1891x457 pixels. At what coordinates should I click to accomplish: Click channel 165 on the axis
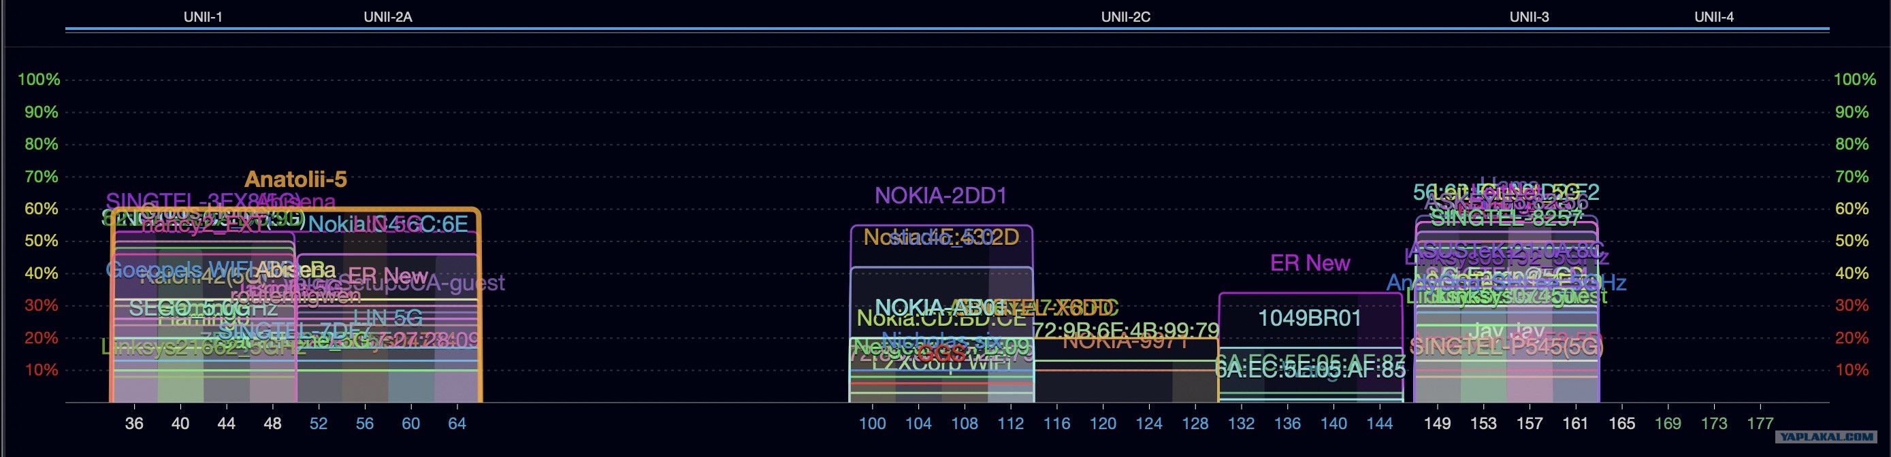tap(1621, 423)
